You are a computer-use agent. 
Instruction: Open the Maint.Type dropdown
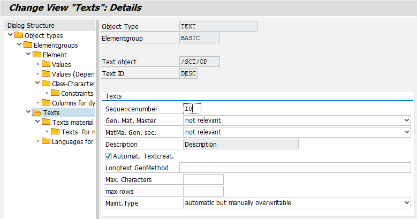coord(407,203)
